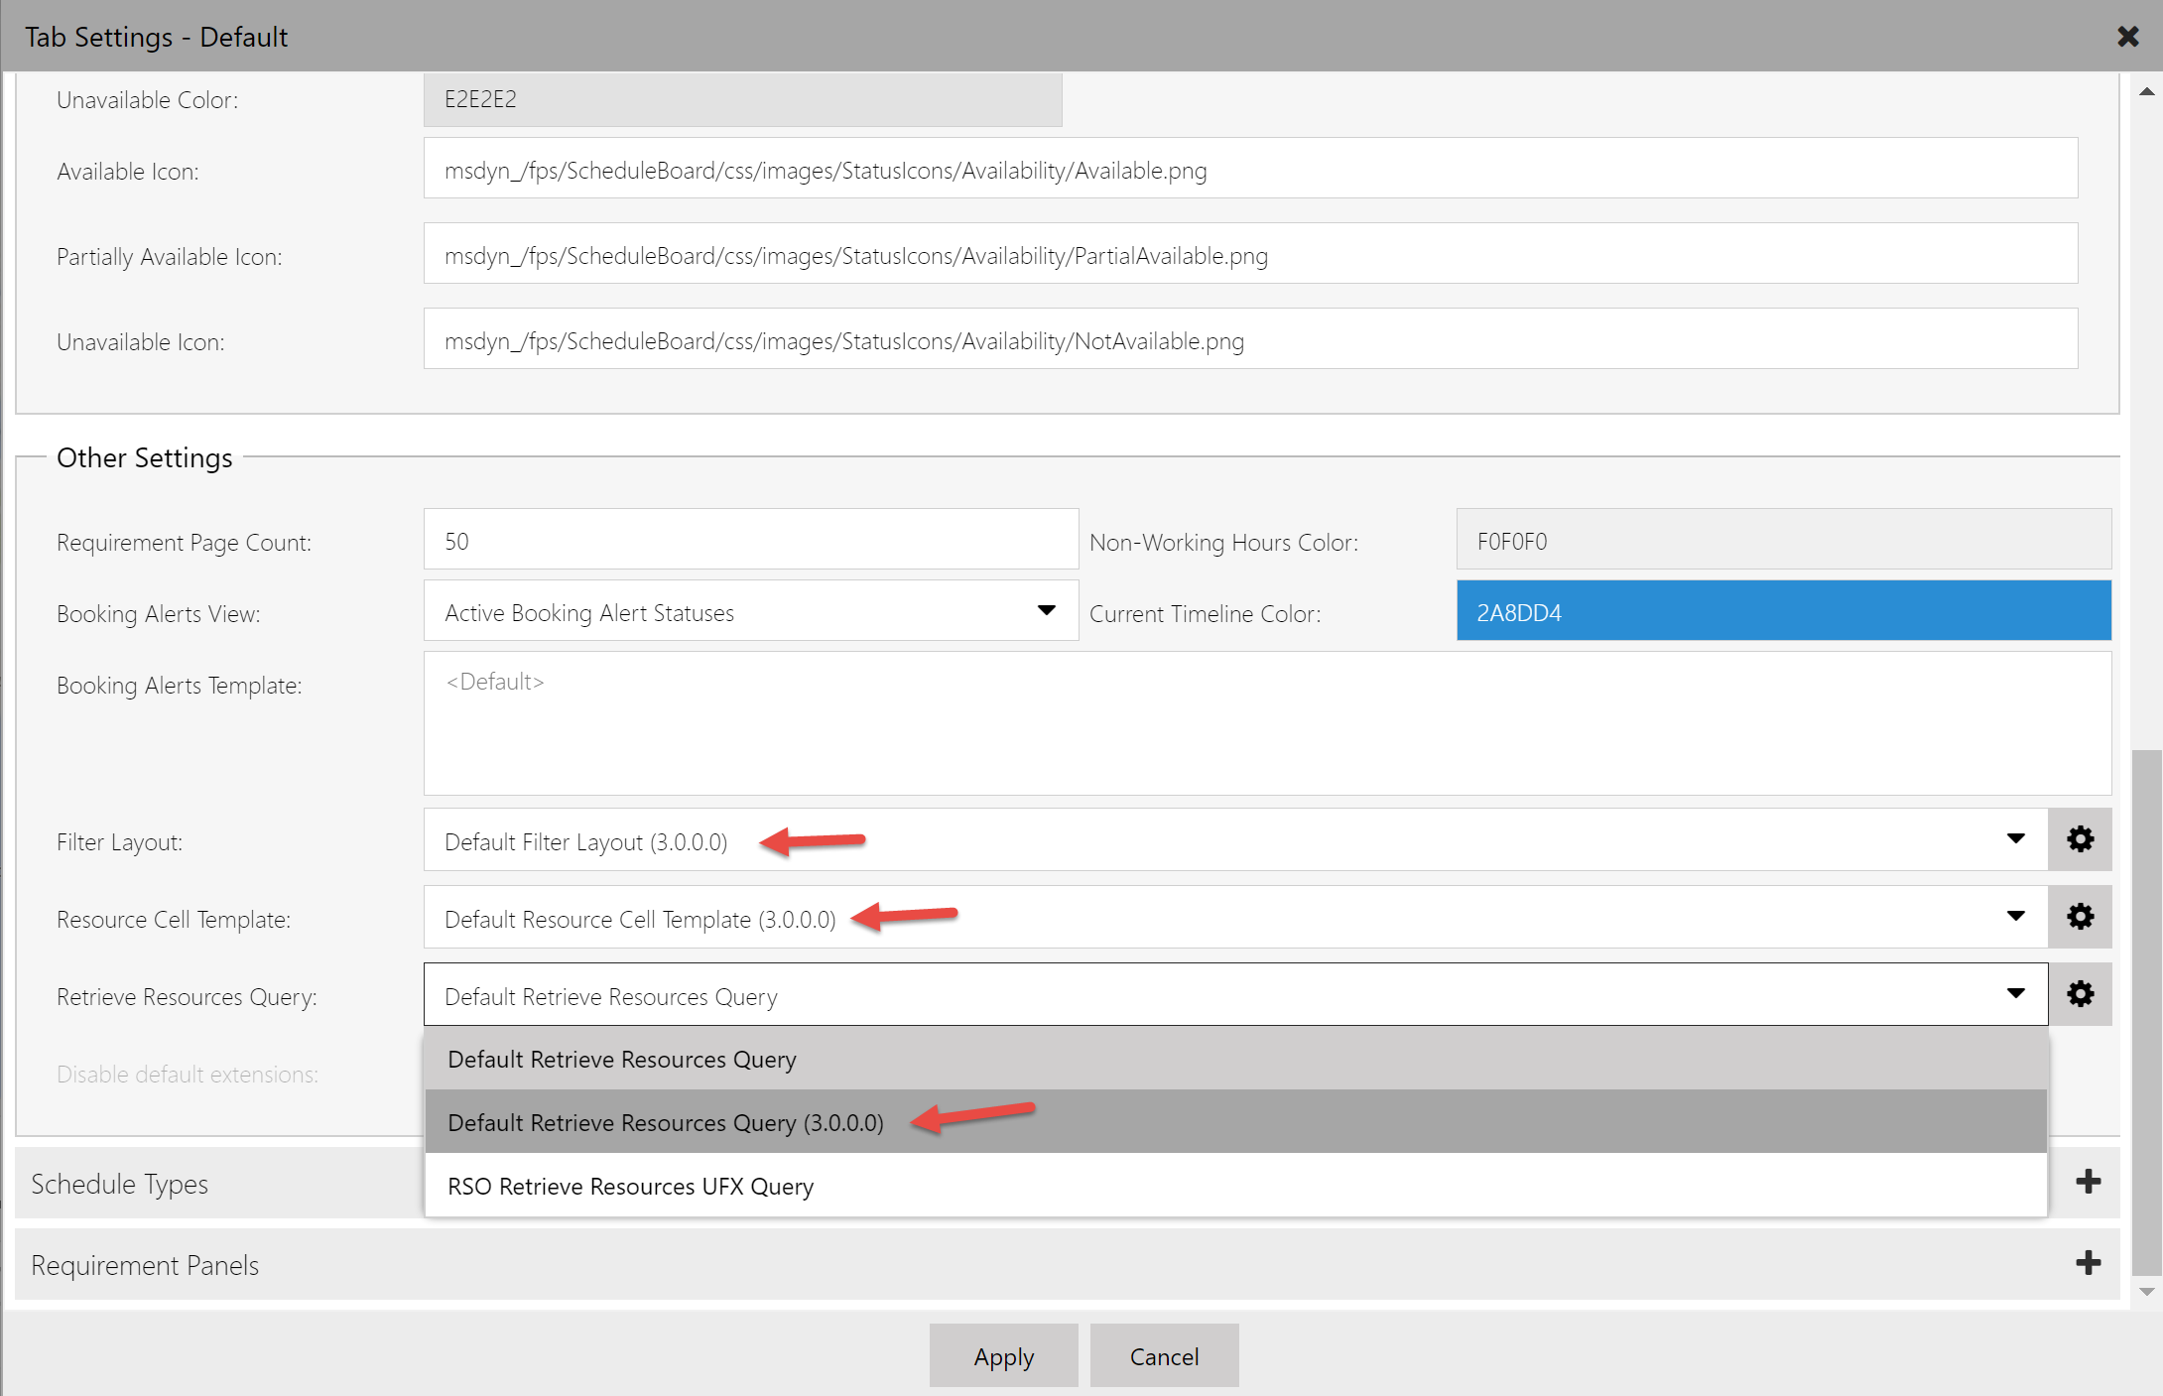Expand the Resource Cell Template dropdown
Screen dimensions: 2163x1396
tap(2018, 919)
